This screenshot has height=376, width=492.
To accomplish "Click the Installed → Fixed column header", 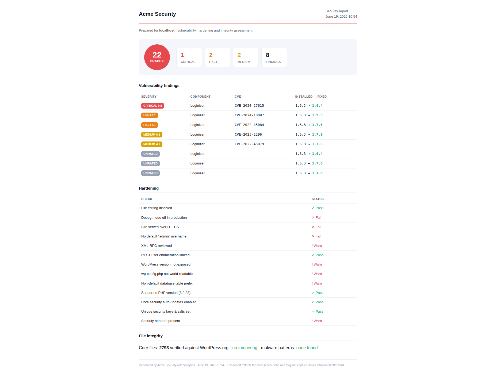I will (x=311, y=97).
